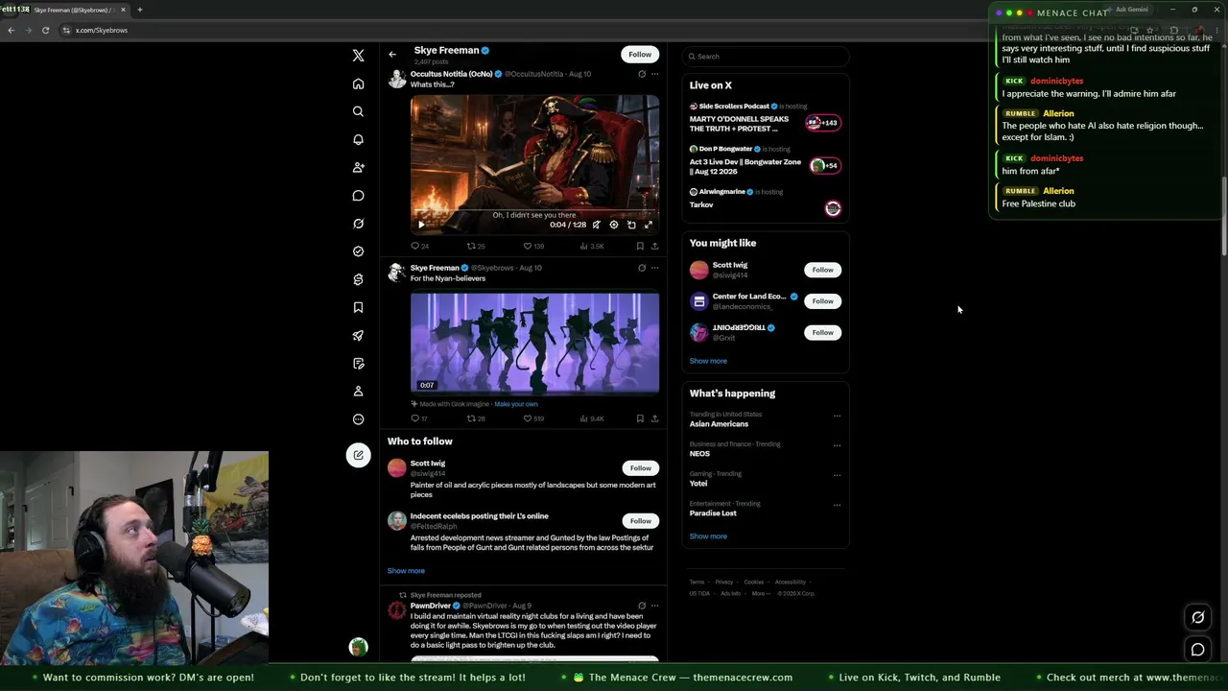Follow the TRIGGERPOINT account
Image resolution: width=1228 pixels, height=691 pixels.
[x=822, y=332]
